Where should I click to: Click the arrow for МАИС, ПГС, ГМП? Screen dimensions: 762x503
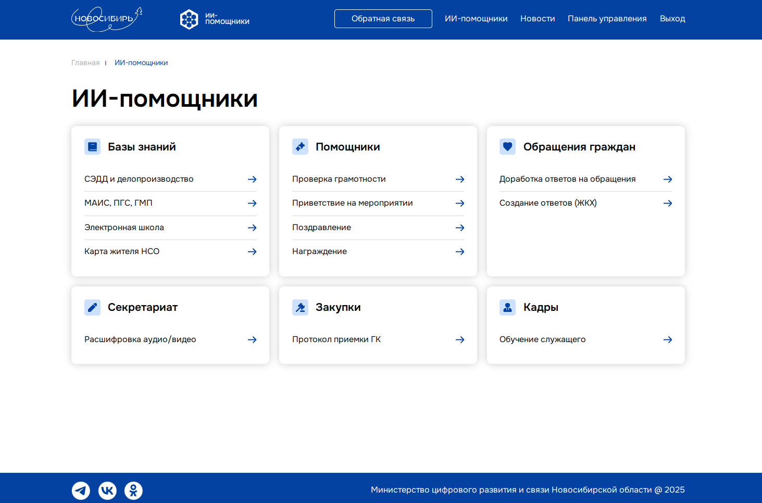click(x=252, y=203)
